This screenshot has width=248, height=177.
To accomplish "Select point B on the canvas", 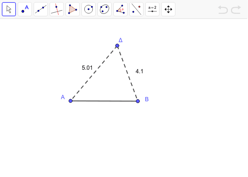I will (x=138, y=101).
